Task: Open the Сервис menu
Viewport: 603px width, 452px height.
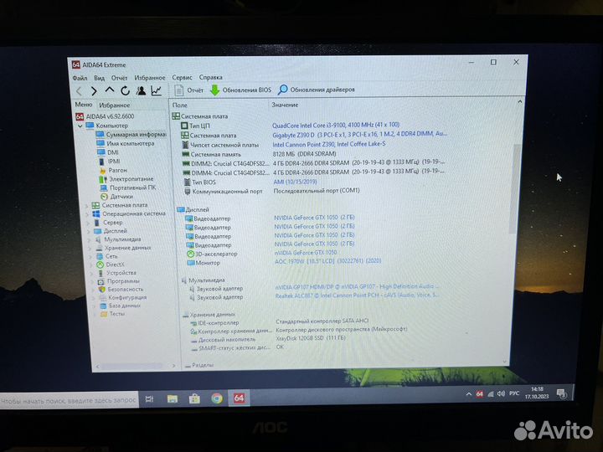Action: click(182, 77)
